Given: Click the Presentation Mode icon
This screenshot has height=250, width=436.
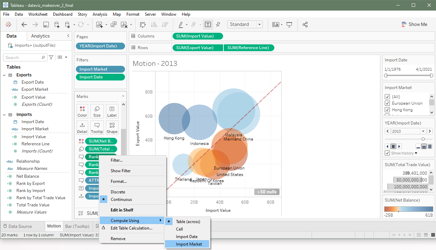Looking at the screenshot, I should tap(289, 25).
